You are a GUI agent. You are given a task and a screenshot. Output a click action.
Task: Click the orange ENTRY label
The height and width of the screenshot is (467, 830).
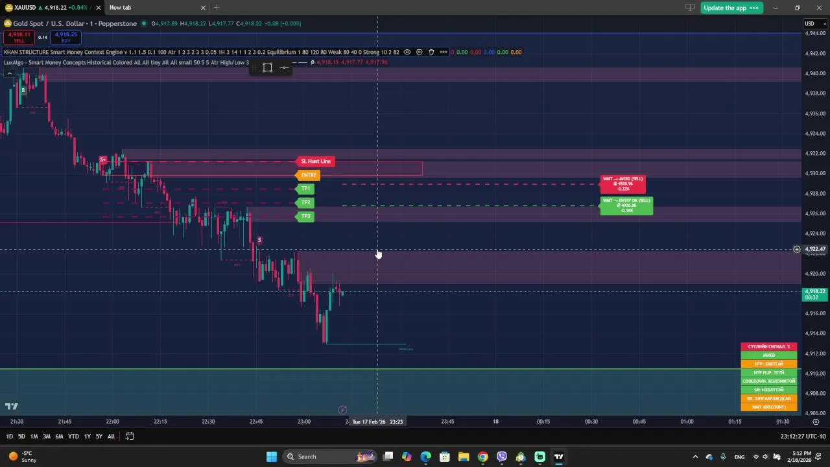[308, 175]
